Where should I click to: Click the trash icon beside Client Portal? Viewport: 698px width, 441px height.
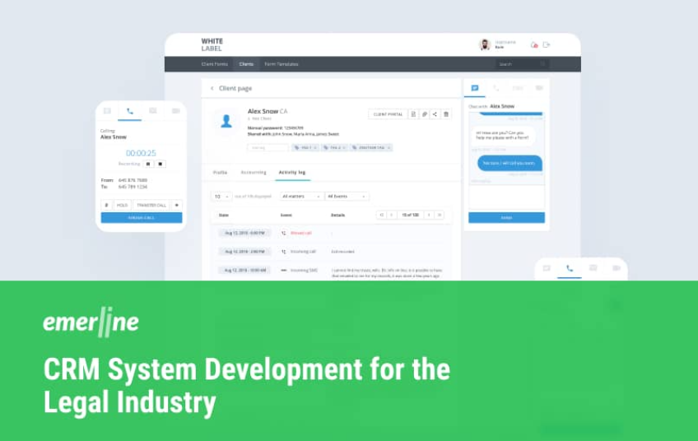coord(446,114)
